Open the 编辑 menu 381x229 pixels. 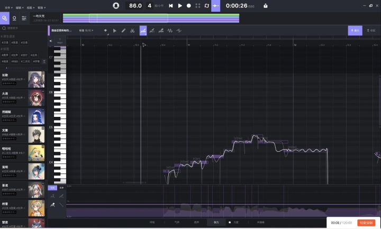[x=20, y=8]
